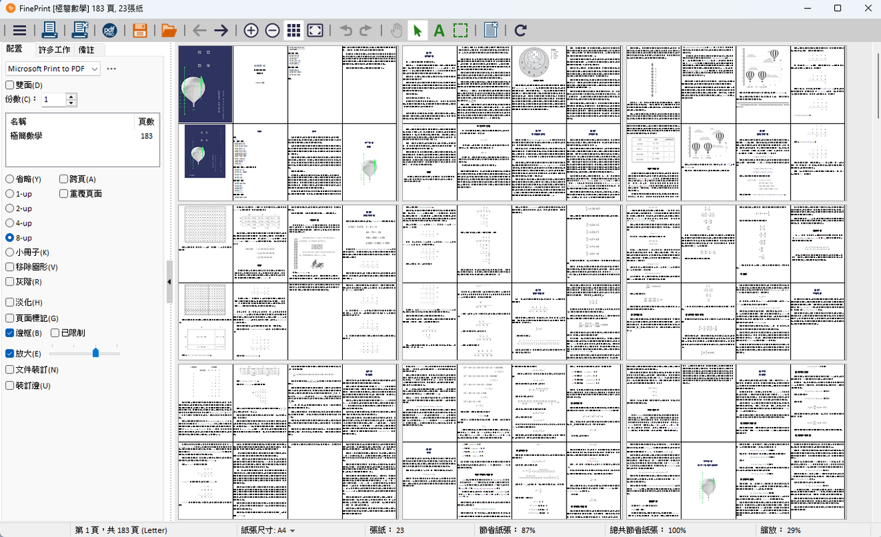The height and width of the screenshot is (537, 881).
Task: Click the orange floppy save icon
Action: (x=140, y=30)
